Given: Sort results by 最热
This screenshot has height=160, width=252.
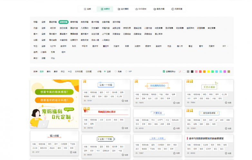Looking at the screenshot, I should pyautogui.click(x=49, y=71).
